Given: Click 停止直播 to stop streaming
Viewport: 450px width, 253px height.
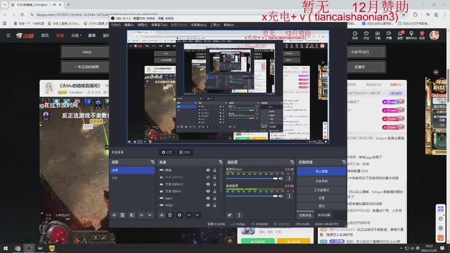Looking at the screenshot, I should (321, 171).
